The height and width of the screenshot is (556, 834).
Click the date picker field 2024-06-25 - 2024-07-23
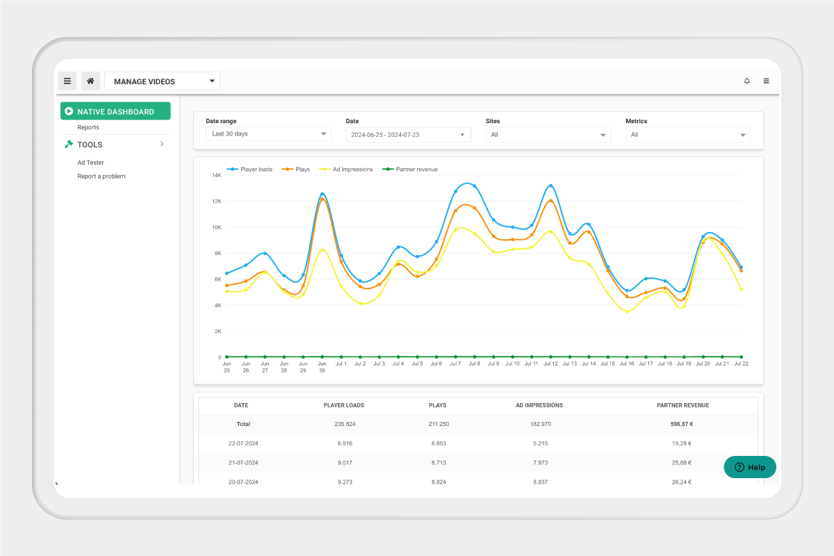point(408,135)
